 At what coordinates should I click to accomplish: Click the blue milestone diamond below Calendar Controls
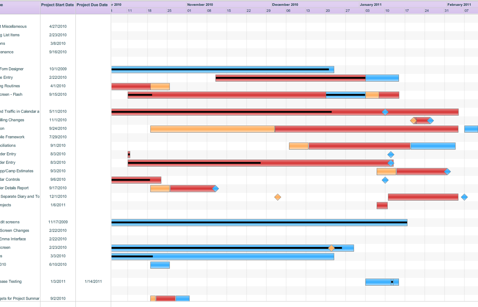pos(385,180)
